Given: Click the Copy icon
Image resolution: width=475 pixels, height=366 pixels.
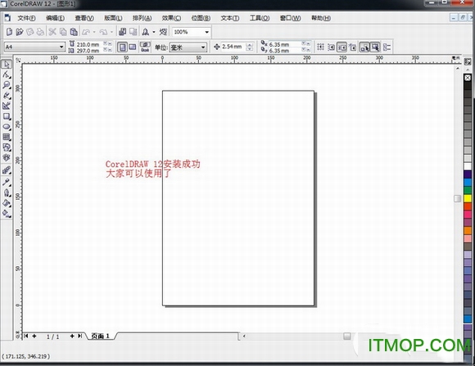Looking at the screenshot, I should [63, 31].
